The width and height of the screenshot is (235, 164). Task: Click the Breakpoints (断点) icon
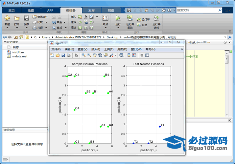(x=106, y=18)
